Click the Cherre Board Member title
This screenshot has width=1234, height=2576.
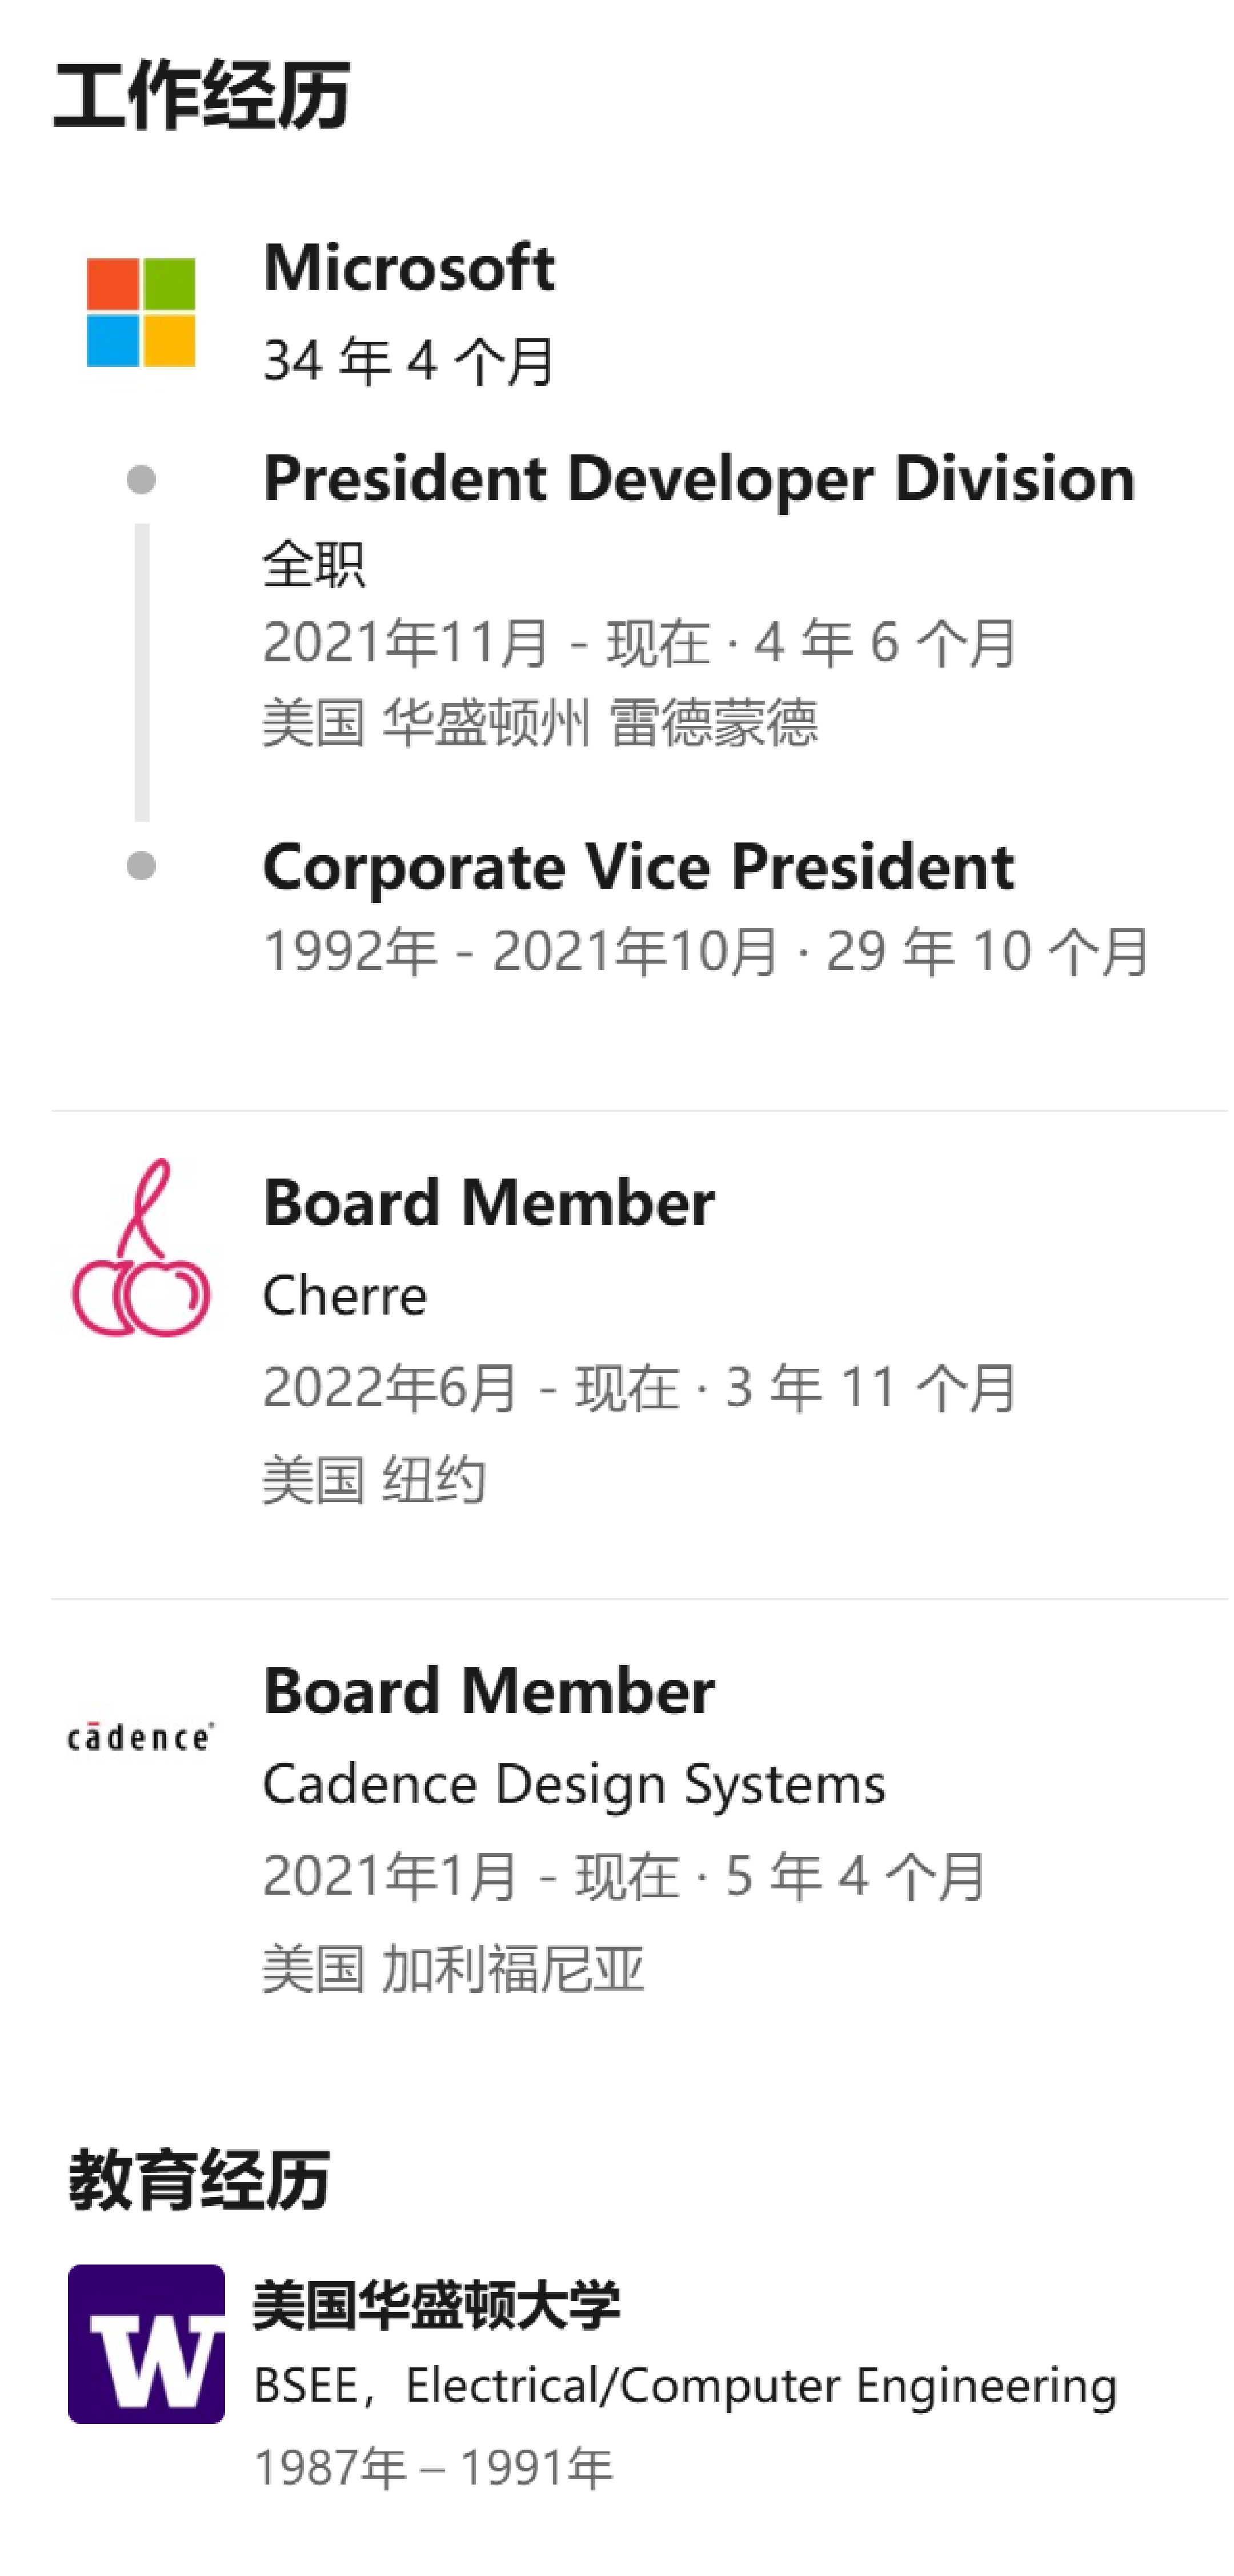488,1202
